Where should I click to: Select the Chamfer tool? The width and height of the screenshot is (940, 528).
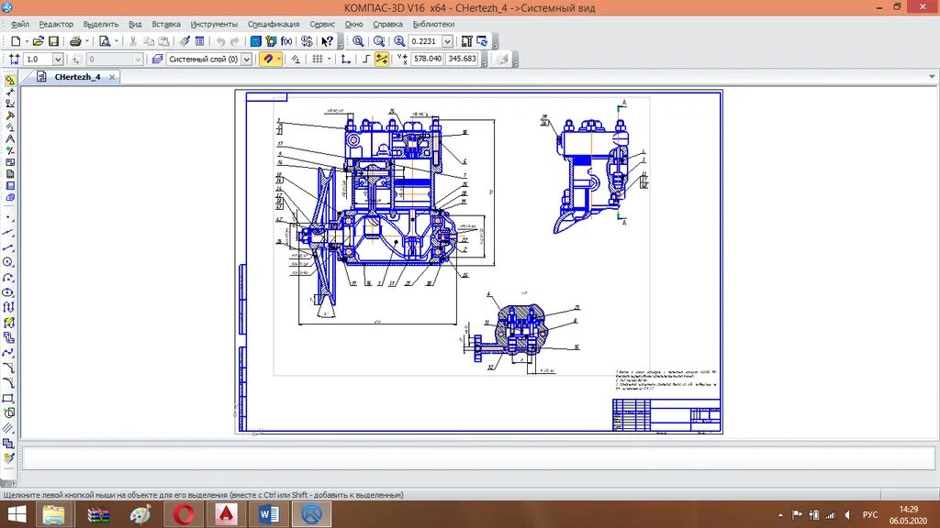pyautogui.click(x=8, y=368)
